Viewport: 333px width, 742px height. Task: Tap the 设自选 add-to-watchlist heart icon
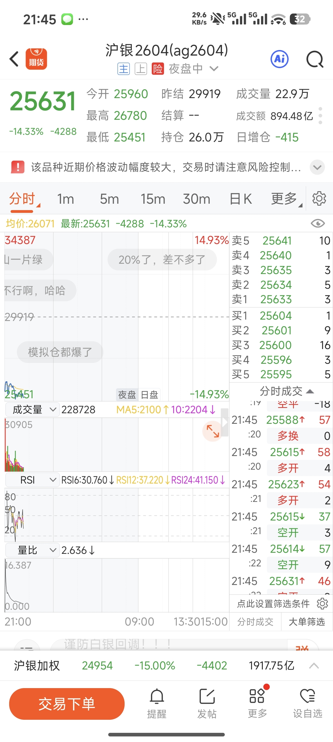coord(307,703)
